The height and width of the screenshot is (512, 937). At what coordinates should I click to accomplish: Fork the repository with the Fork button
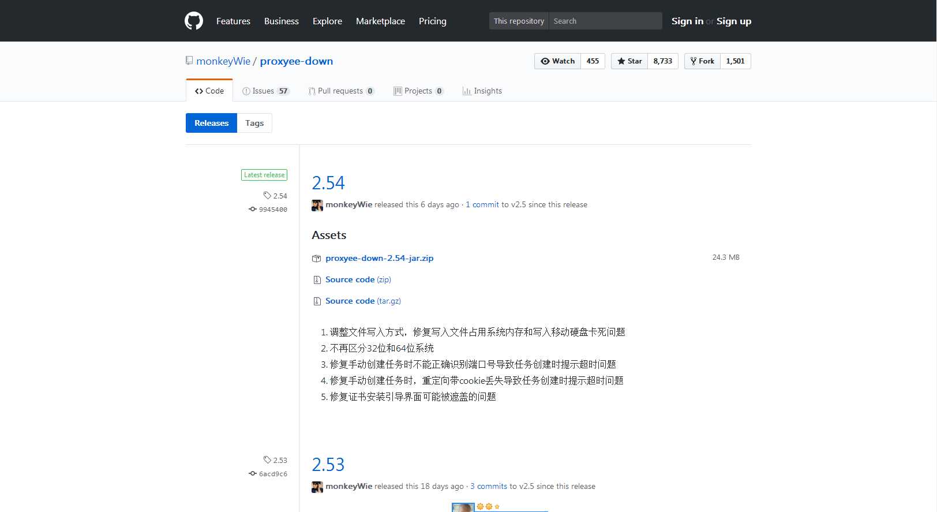click(x=702, y=61)
